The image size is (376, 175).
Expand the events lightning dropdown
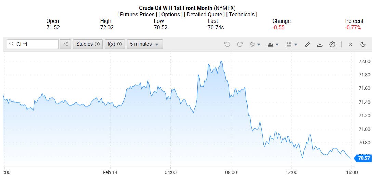click(255, 44)
